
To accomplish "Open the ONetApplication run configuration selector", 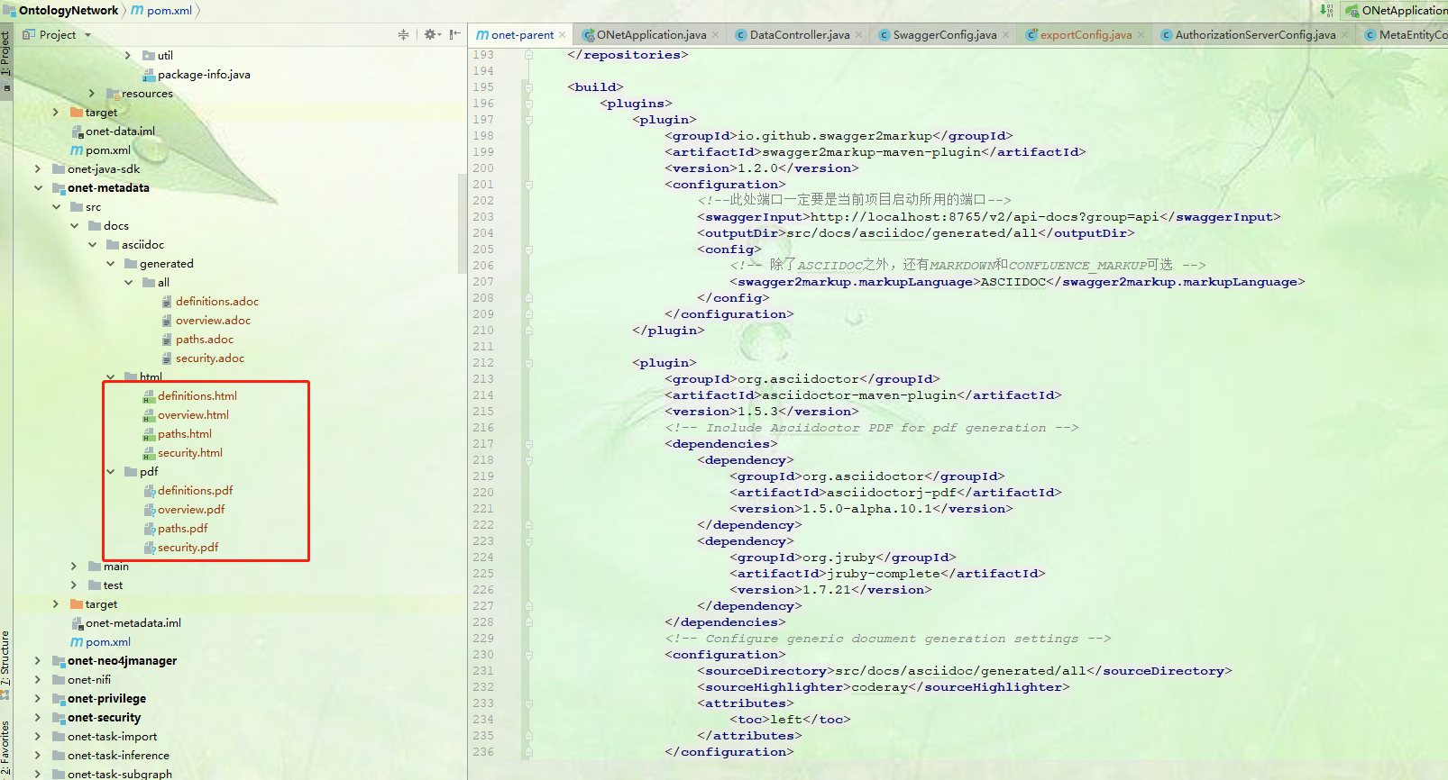I will pyautogui.click(x=1396, y=11).
